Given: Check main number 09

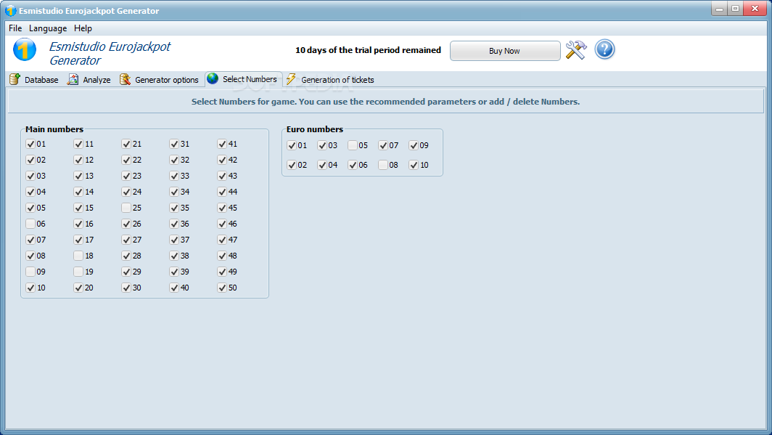Looking at the screenshot, I should pyautogui.click(x=30, y=272).
